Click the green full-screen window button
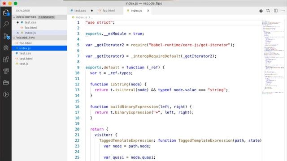Viewport: 287px width, 161px height. 16,4
